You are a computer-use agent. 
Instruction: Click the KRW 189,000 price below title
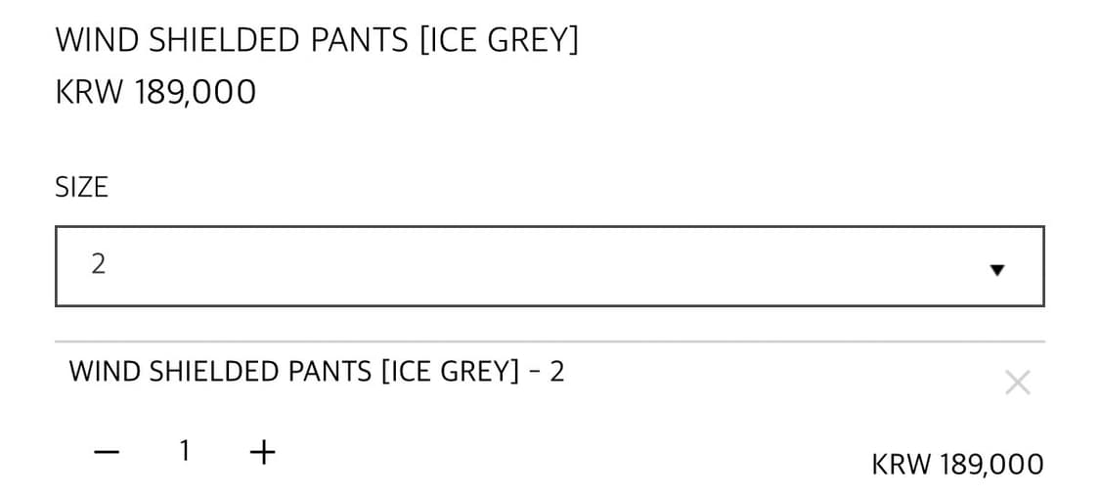tap(155, 93)
